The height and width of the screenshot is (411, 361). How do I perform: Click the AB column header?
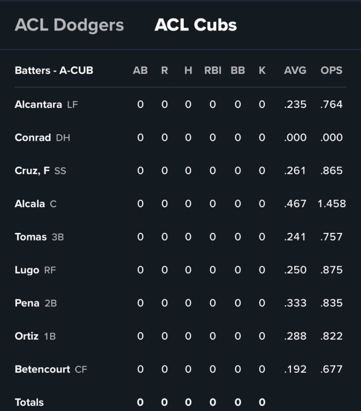[x=140, y=70]
